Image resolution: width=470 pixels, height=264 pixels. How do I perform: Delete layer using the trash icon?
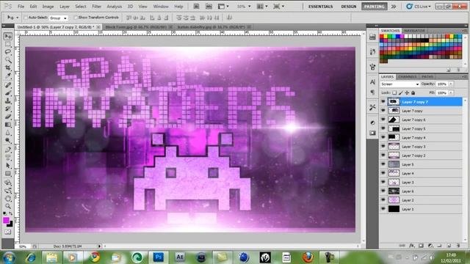coord(458,246)
